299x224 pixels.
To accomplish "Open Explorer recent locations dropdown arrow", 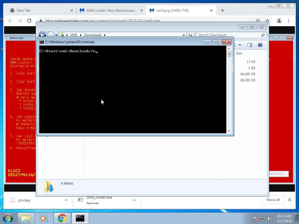I will pyautogui.click(x=56, y=35).
